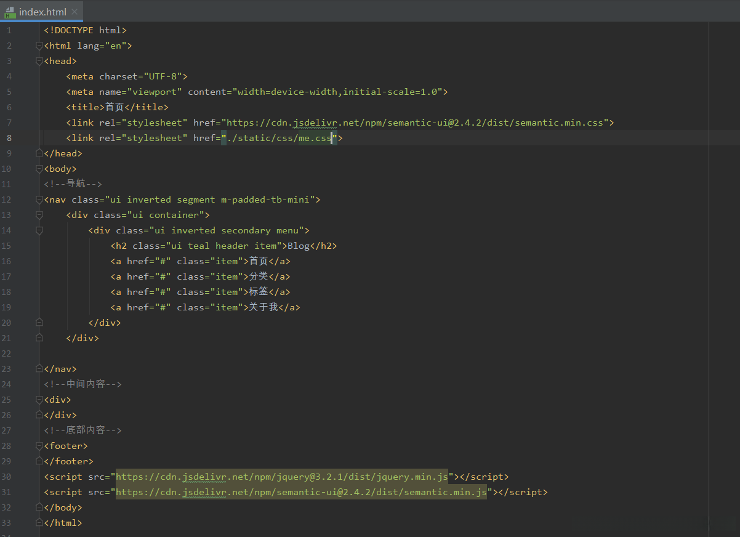The height and width of the screenshot is (537, 740).
Task: Open the semantic.min.js script URL
Action: click(x=301, y=492)
